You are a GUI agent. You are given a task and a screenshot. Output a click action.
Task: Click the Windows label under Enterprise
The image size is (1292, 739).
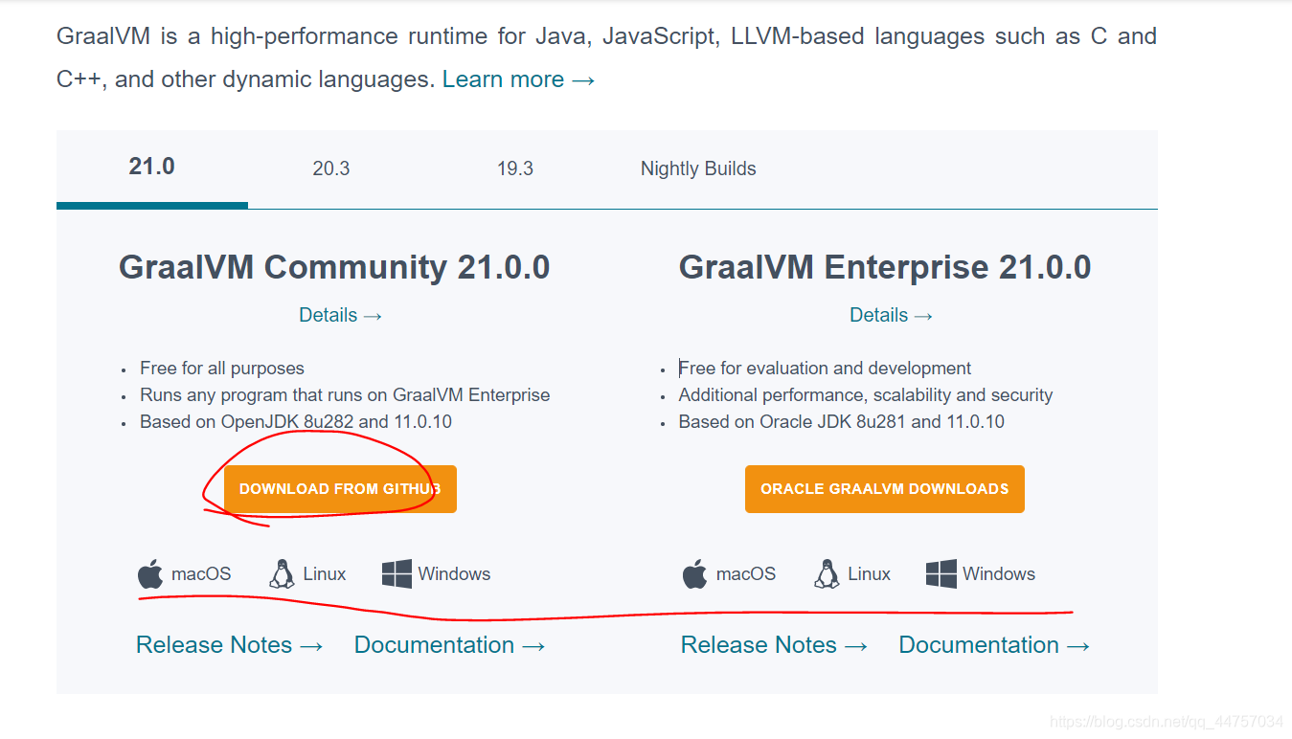coord(999,574)
